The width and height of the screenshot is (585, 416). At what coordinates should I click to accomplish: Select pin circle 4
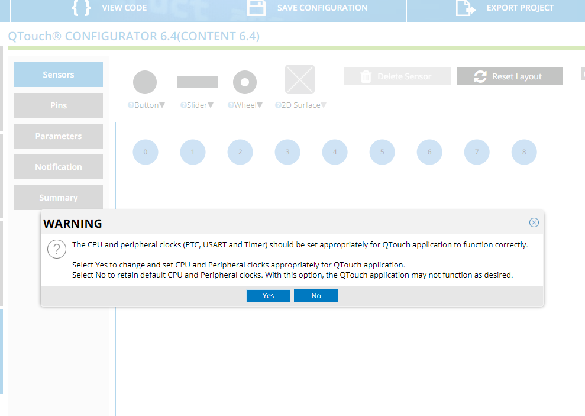335,152
